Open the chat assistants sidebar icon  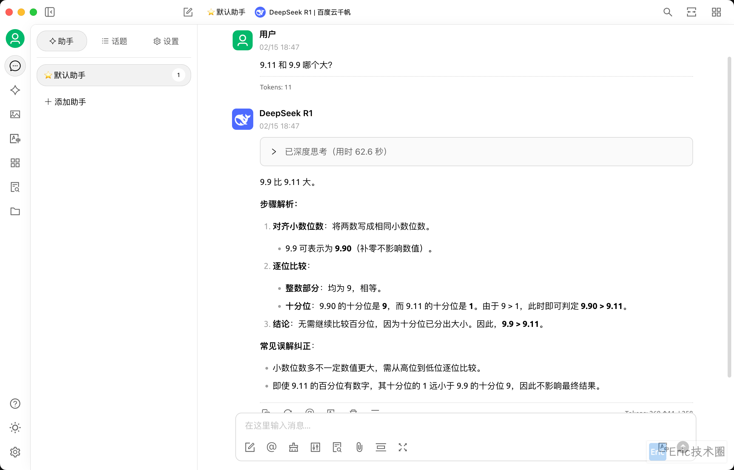(x=15, y=66)
